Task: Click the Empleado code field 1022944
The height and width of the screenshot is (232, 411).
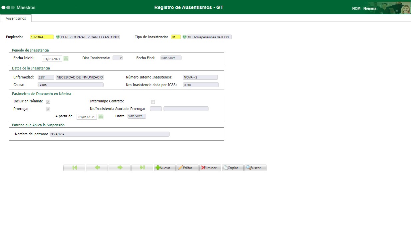Action: point(42,37)
